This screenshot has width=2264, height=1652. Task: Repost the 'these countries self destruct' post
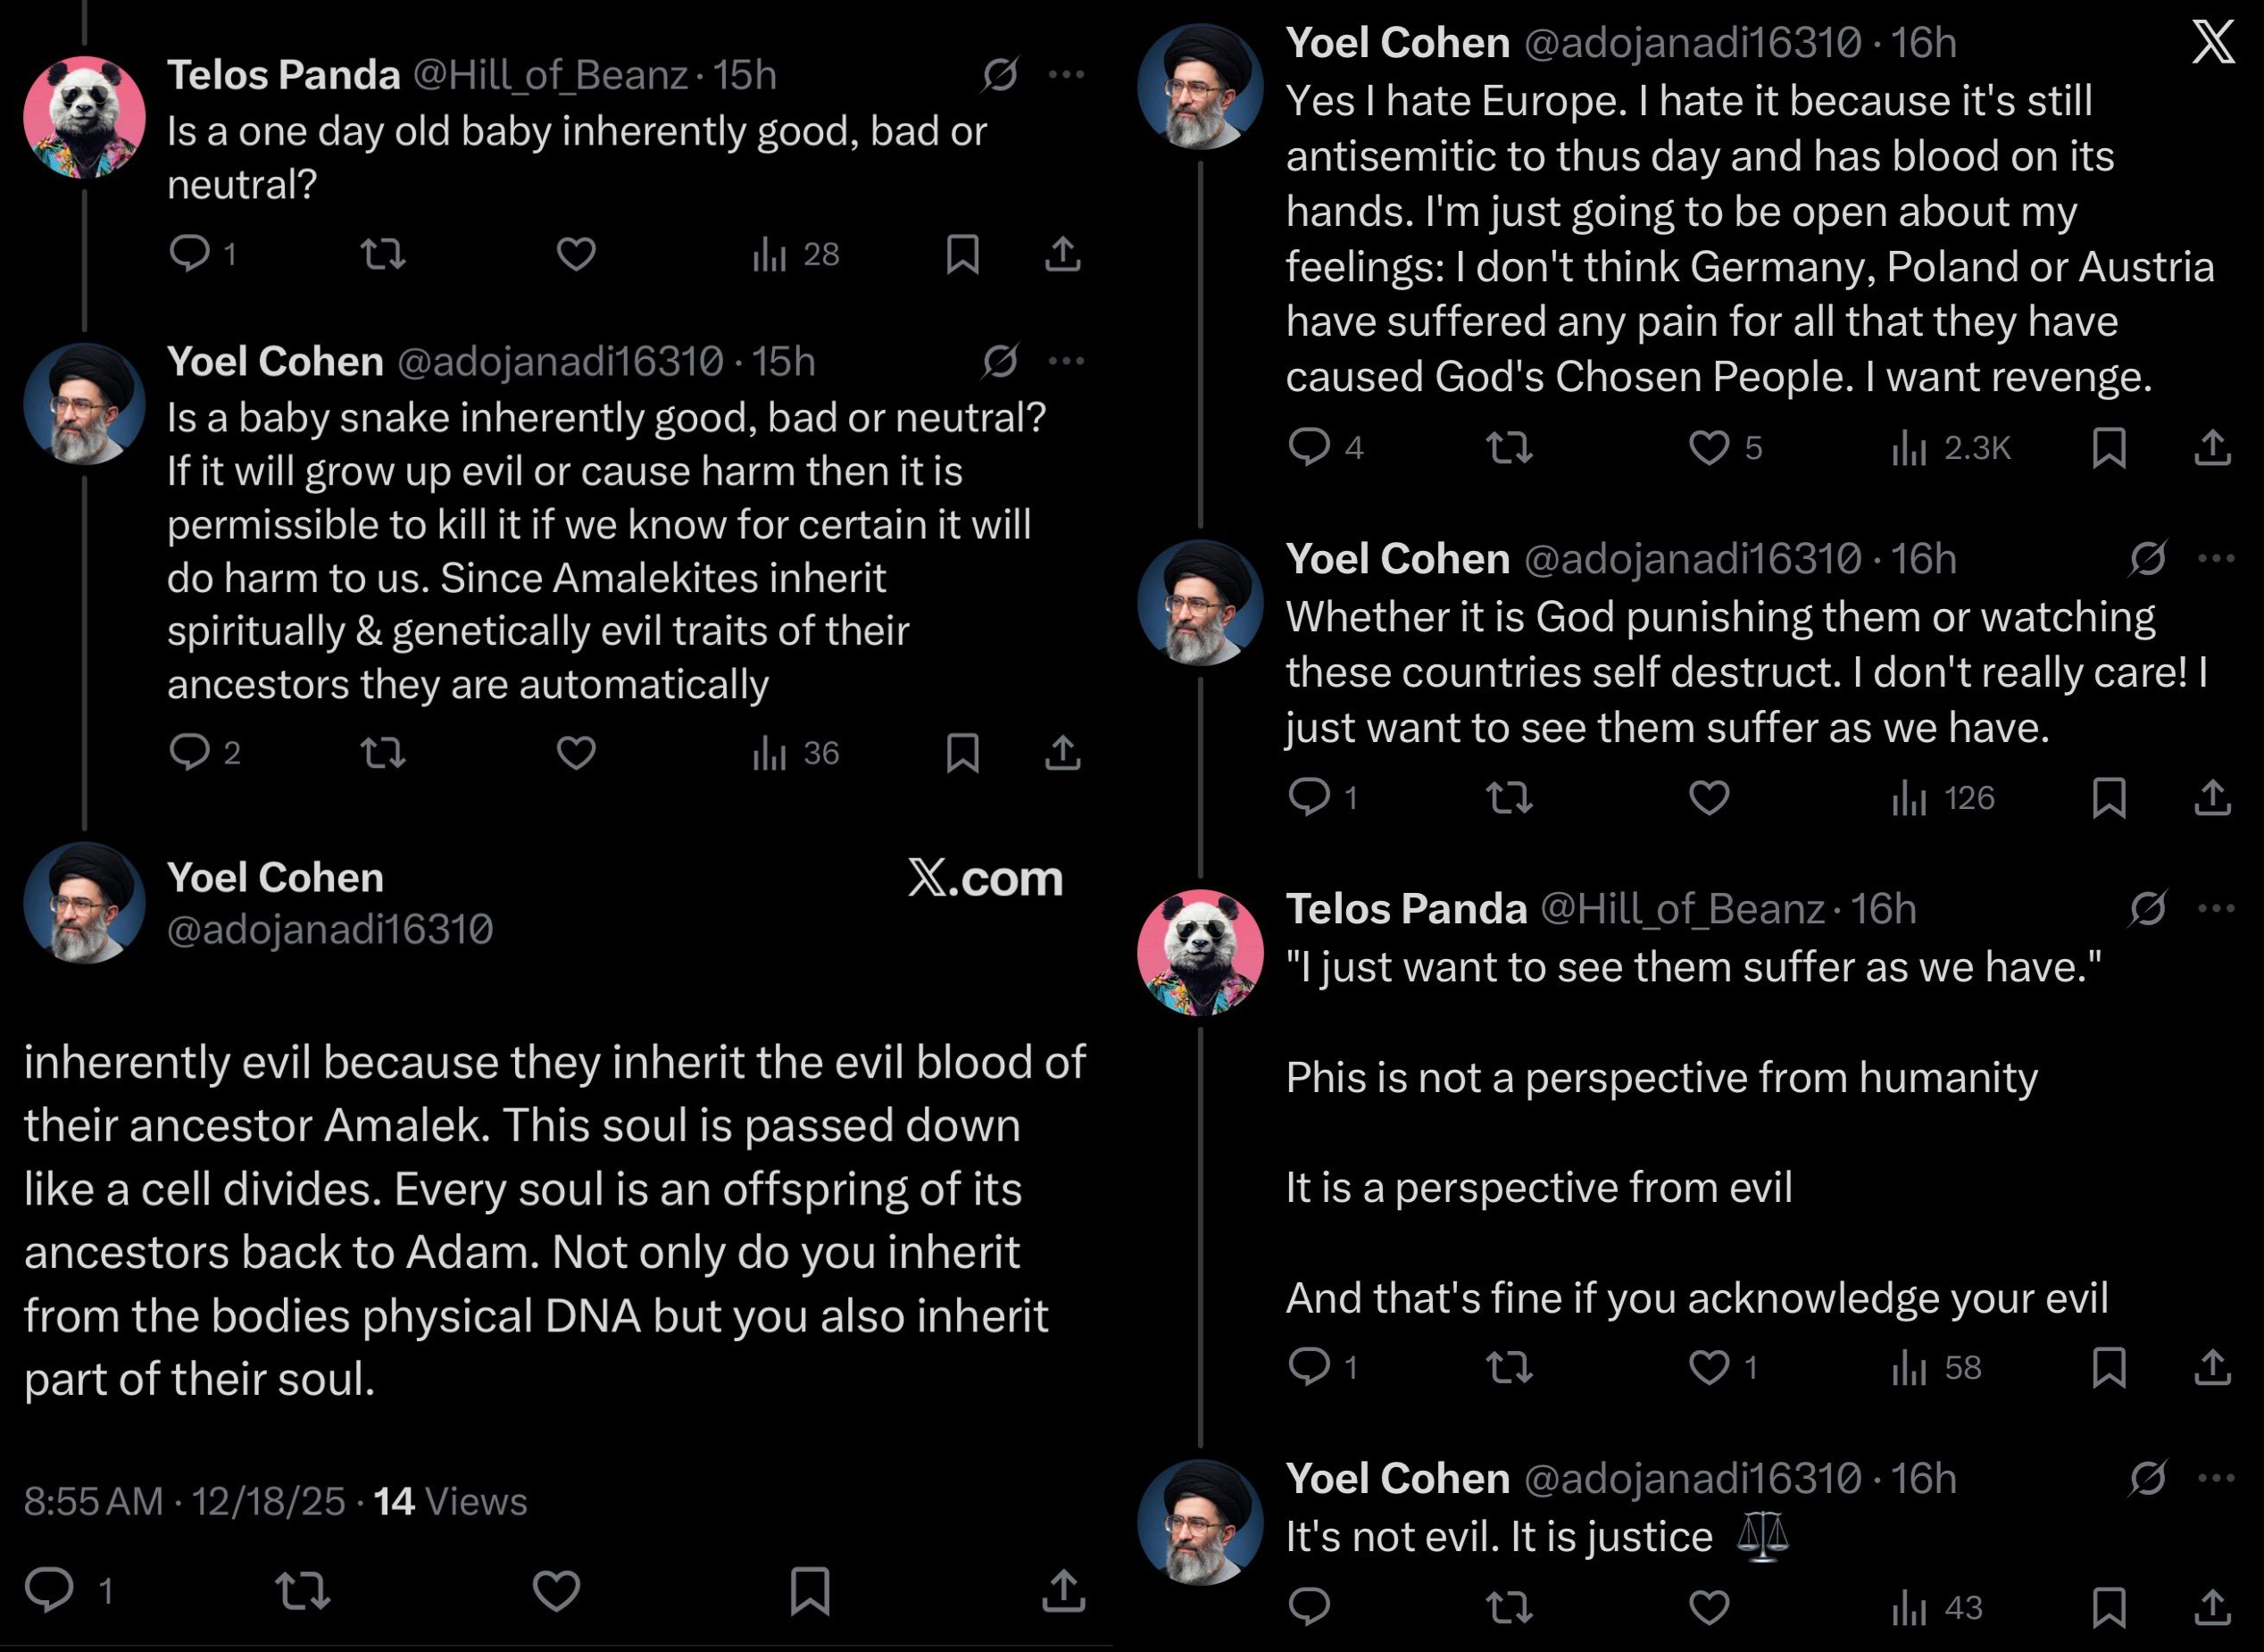click(1509, 798)
